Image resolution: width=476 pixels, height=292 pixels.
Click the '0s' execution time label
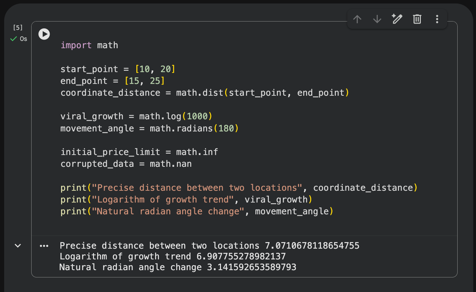point(23,39)
